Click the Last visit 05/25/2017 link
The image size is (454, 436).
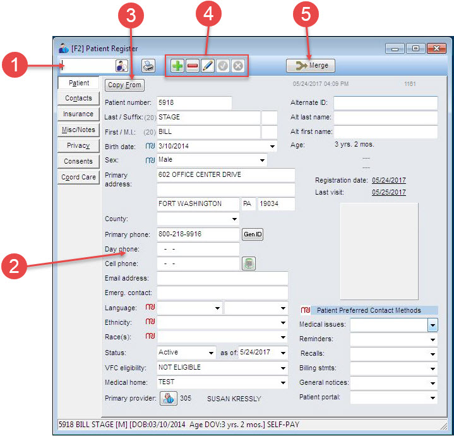[x=388, y=192]
